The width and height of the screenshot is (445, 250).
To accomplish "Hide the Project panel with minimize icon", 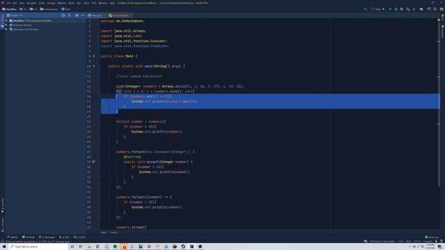I will [x=83, y=15].
